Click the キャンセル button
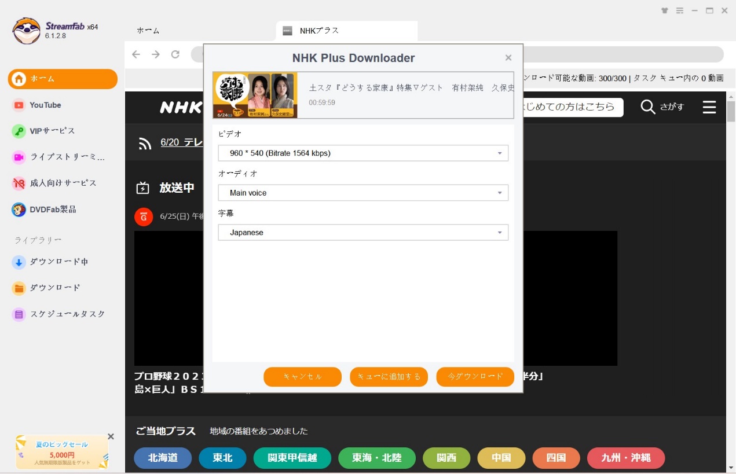Screen dimensions: 736x474 click(302, 377)
